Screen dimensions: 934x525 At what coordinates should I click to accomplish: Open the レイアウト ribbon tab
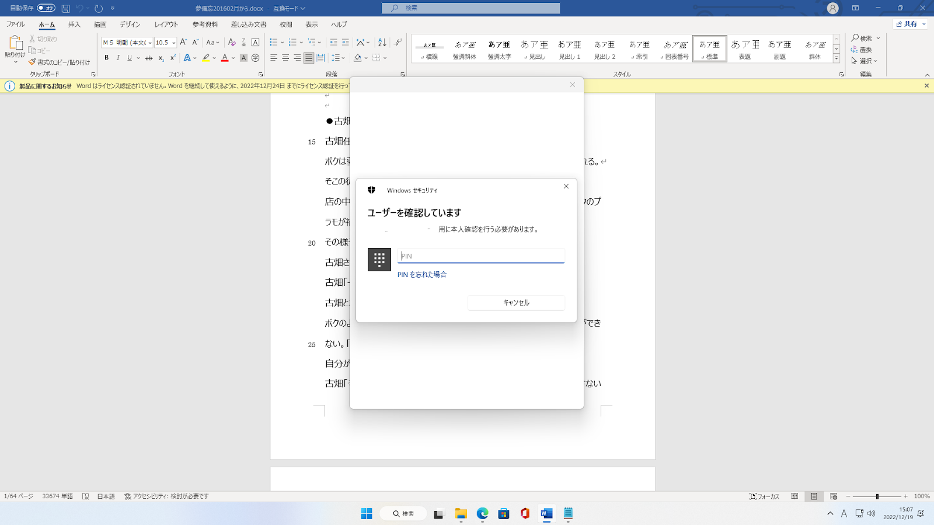click(x=166, y=24)
